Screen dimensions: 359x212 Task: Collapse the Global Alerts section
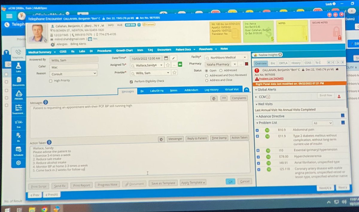(x=256, y=90)
